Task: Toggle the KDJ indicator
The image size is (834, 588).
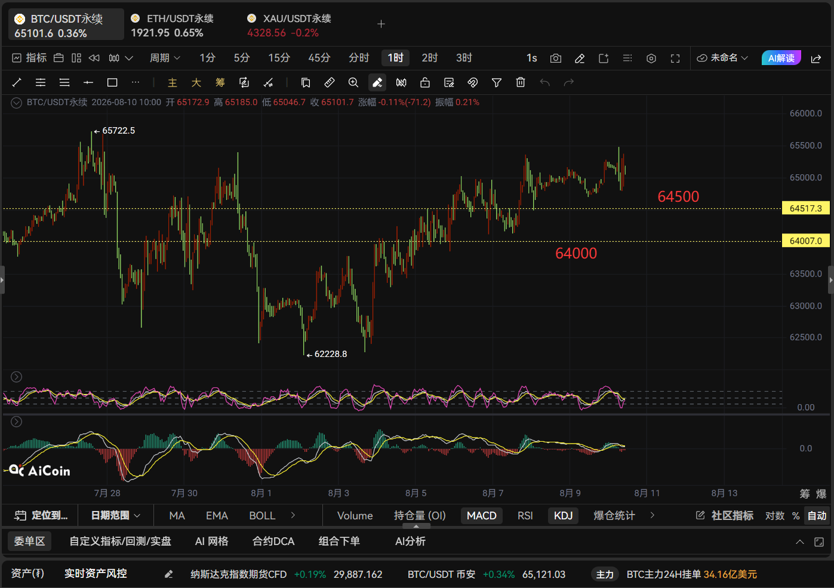Action: coord(563,515)
